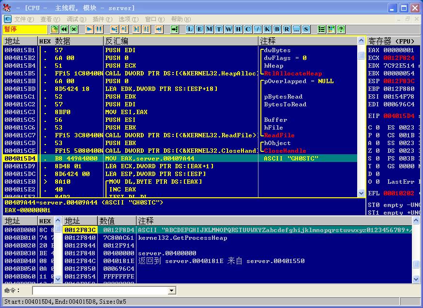Click the Restart program rewind icon
This screenshot has height=308, width=423.
64,29
